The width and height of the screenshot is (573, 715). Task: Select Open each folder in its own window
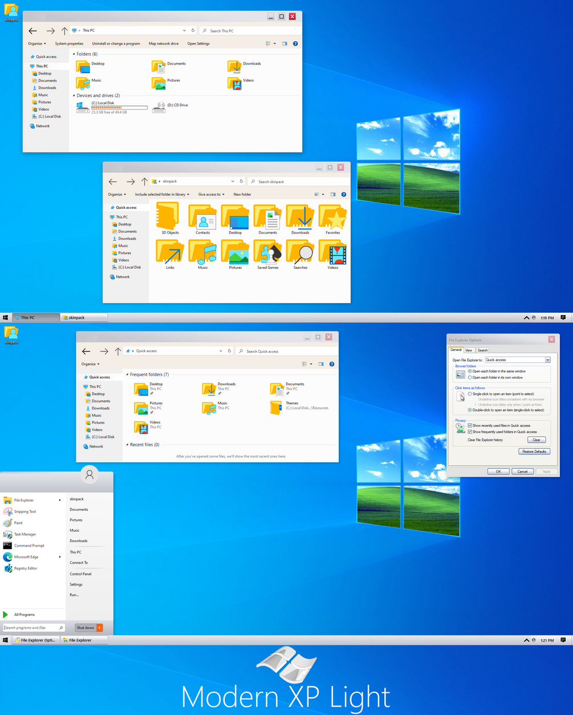coord(495,378)
